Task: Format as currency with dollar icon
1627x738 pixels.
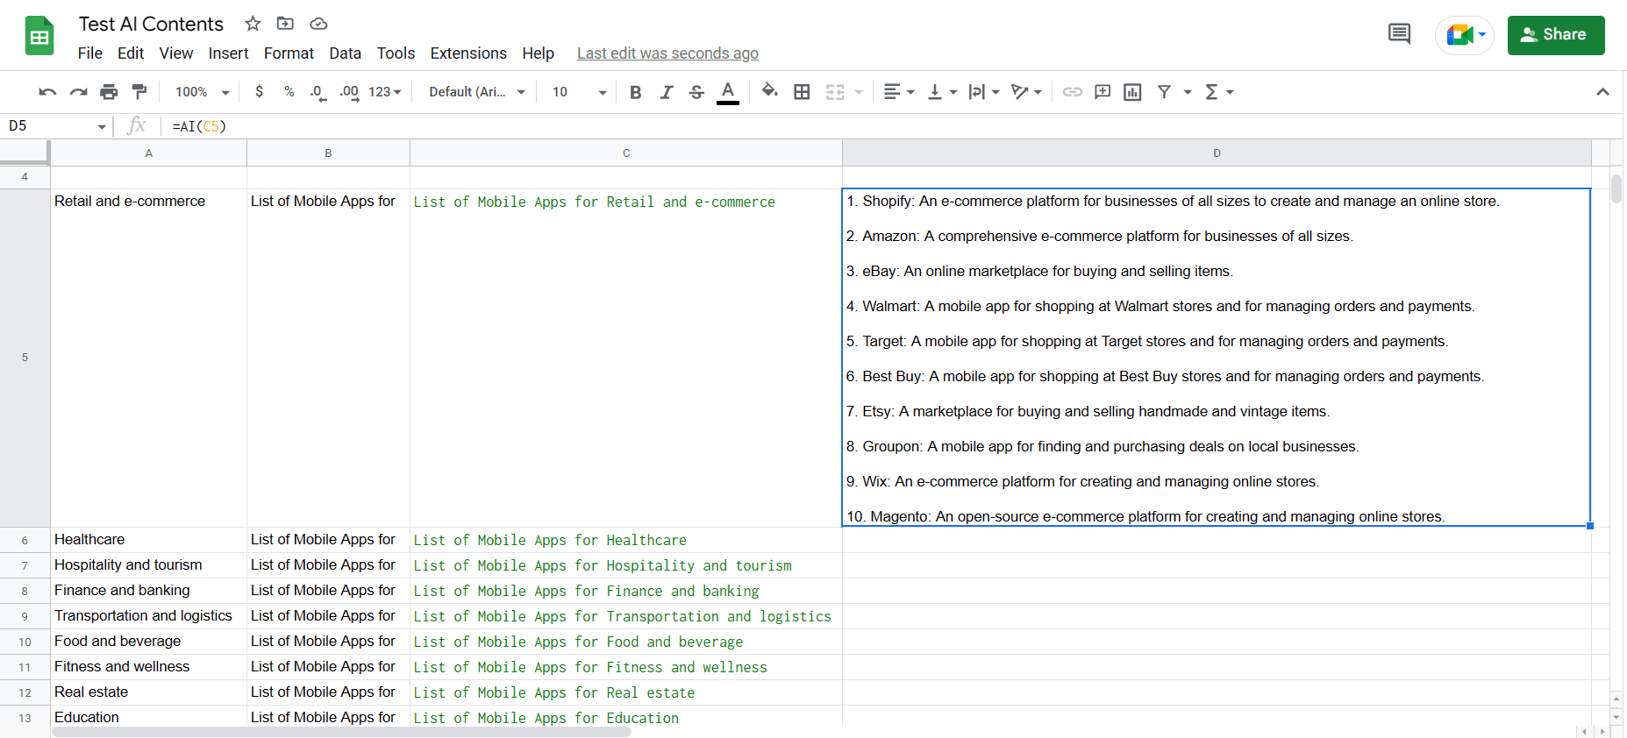Action: (x=259, y=91)
